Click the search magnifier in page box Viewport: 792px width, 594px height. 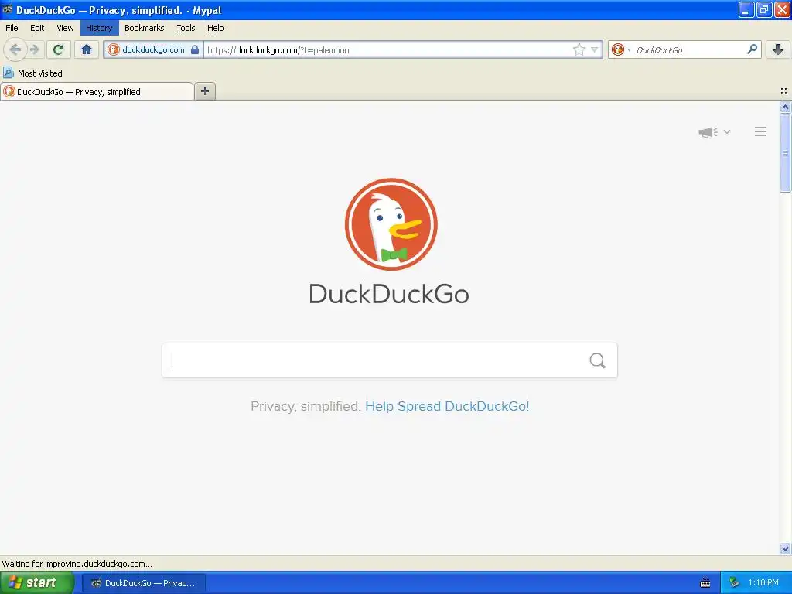(x=598, y=360)
